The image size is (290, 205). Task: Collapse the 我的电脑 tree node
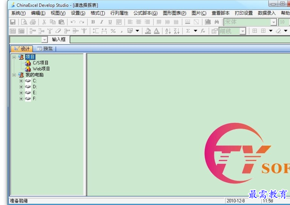(14, 75)
